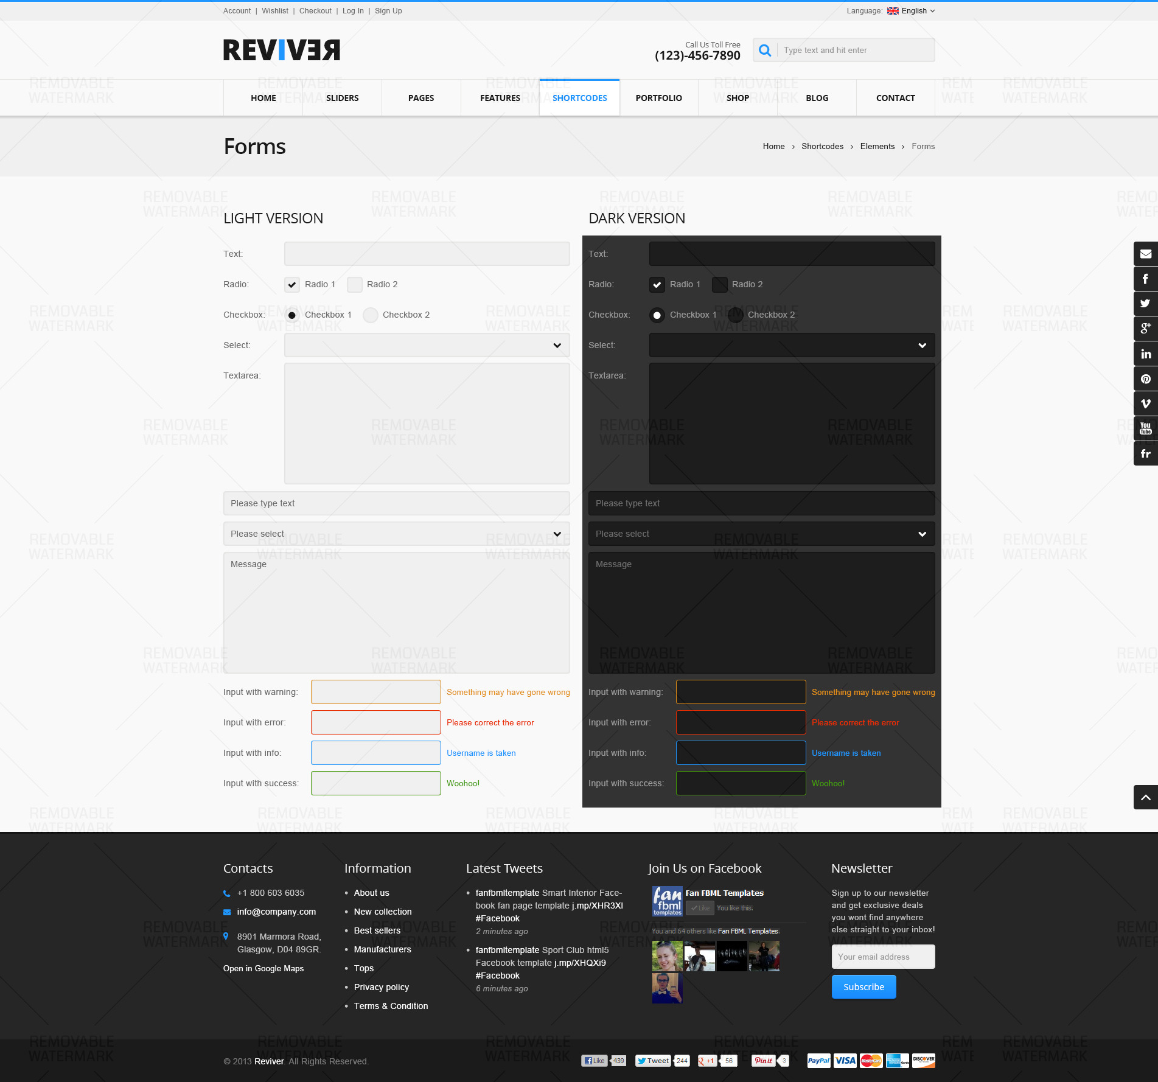The width and height of the screenshot is (1158, 1082).
Task: Toggle Radio 1 in the light form
Action: click(x=292, y=285)
